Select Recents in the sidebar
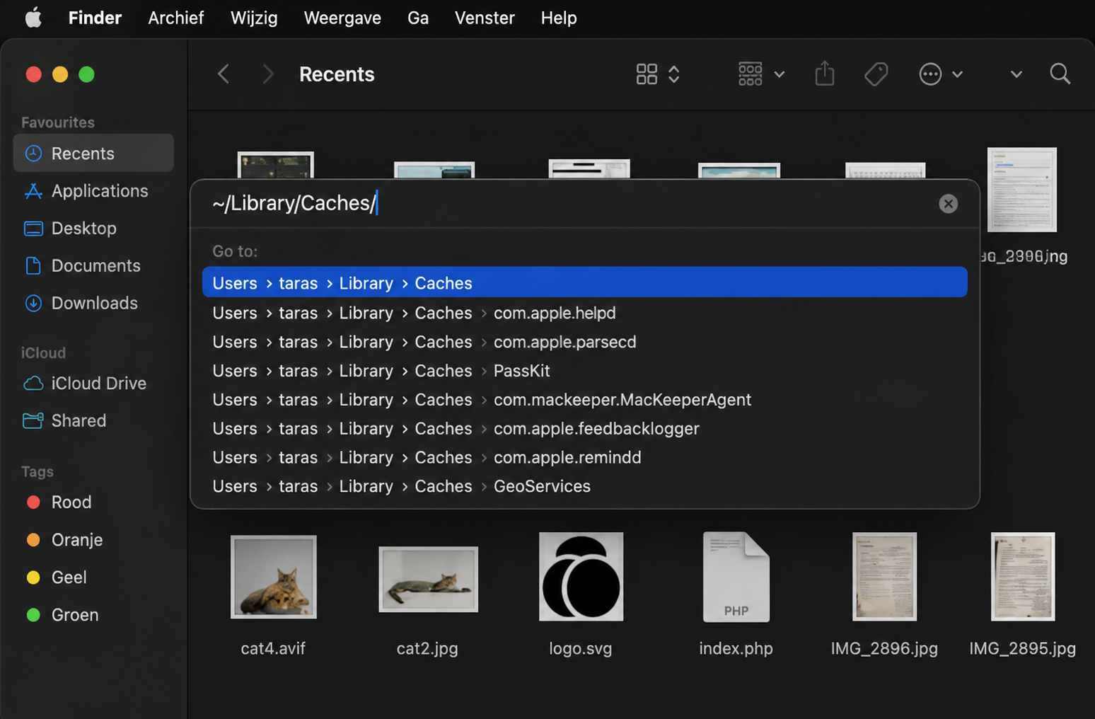The image size is (1095, 719). pos(93,153)
